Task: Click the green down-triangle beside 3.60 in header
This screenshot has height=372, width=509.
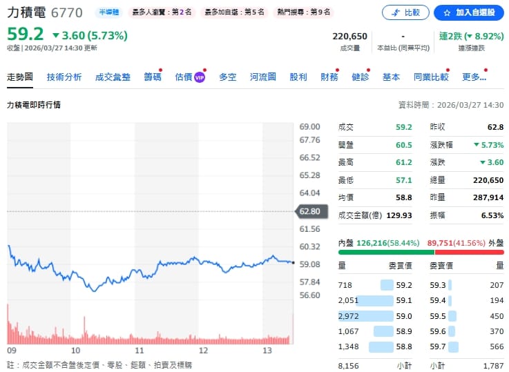Action: click(x=55, y=35)
